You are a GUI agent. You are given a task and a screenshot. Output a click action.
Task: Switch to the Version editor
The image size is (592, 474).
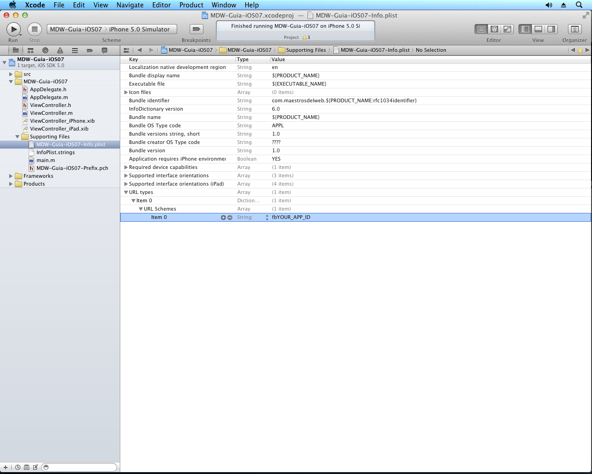click(x=507, y=29)
